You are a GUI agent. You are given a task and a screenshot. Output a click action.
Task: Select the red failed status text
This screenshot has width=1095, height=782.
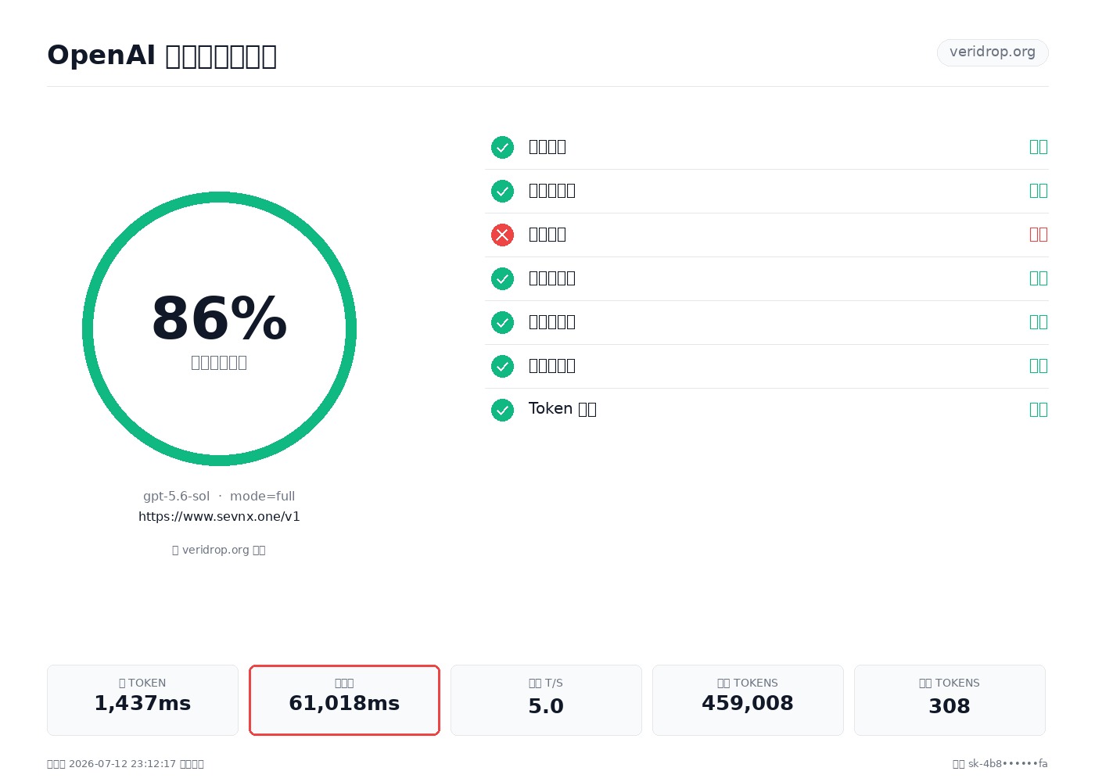(1039, 235)
